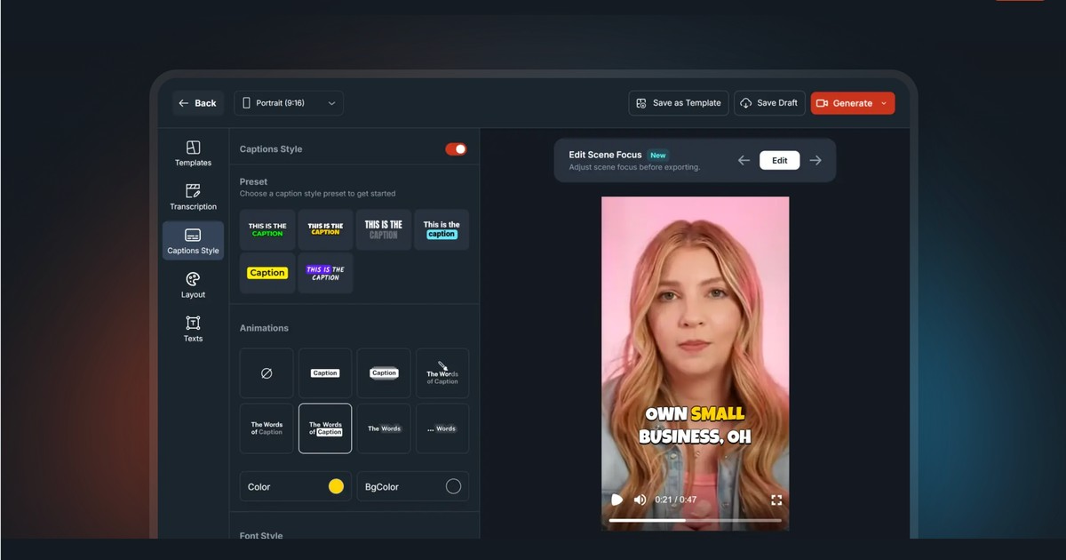Mute the video with speaker icon

640,500
